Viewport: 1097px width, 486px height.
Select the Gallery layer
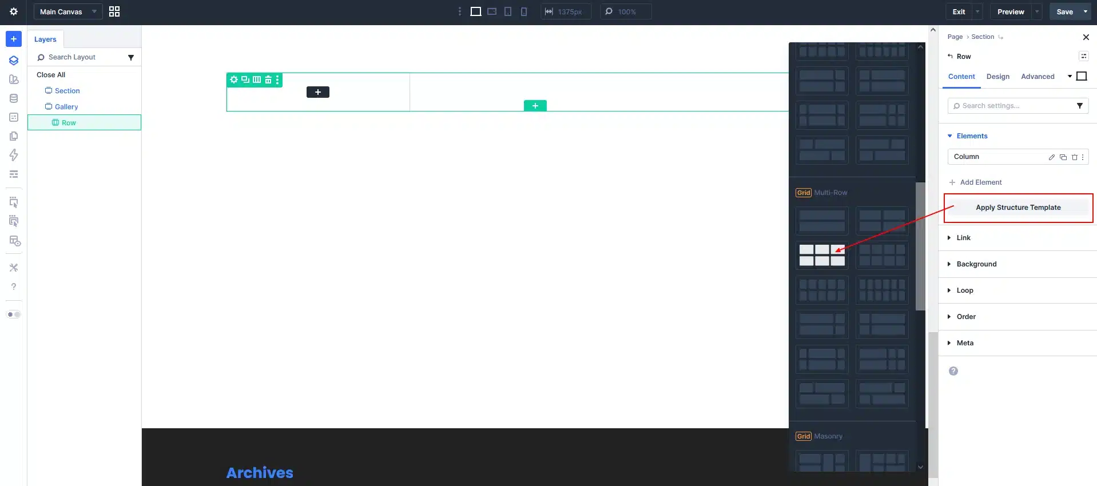click(66, 107)
